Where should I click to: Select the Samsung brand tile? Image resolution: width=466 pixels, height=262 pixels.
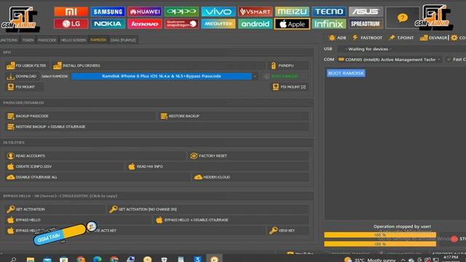click(108, 12)
